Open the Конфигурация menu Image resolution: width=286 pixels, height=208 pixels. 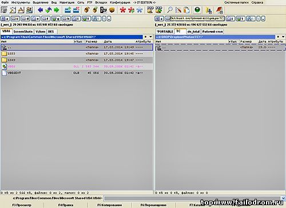120,2
